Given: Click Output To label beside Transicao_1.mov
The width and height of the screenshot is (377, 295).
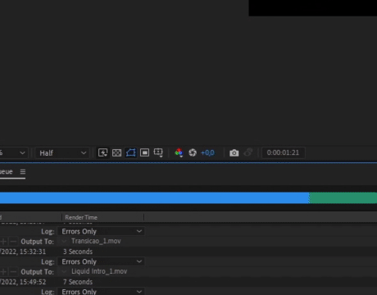Looking at the screenshot, I should tap(38, 242).
